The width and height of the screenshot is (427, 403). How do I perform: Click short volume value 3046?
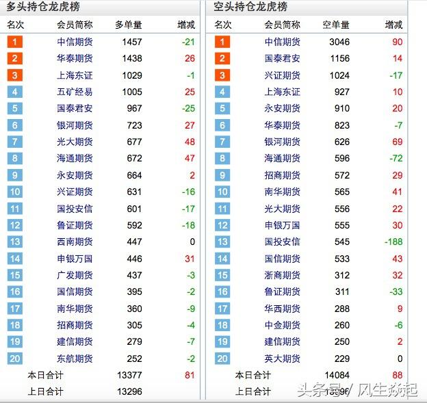pos(339,42)
